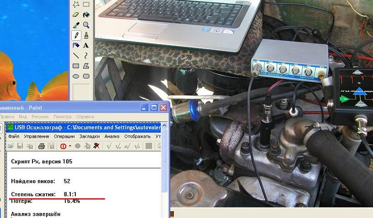Expand the dropdown arrow beside red power button
Screen dimensions: 373x218
tap(70, 146)
